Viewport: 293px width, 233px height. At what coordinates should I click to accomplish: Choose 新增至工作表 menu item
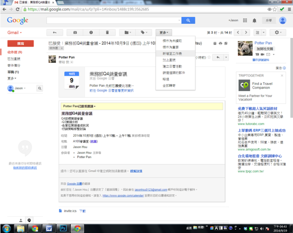click(175, 54)
